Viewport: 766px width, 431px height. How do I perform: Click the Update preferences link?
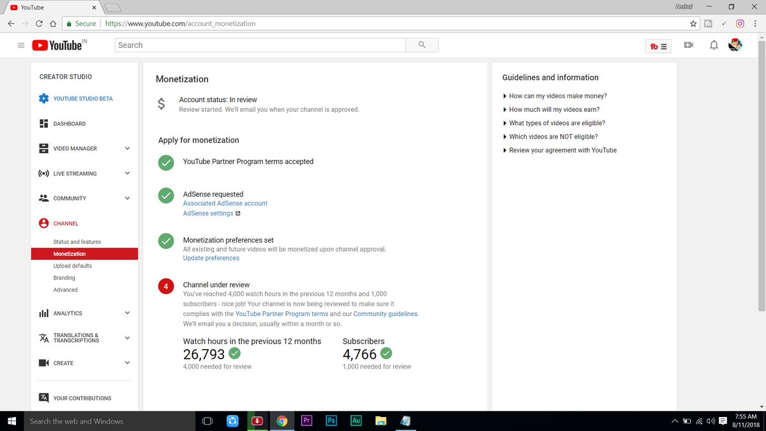pyautogui.click(x=211, y=258)
